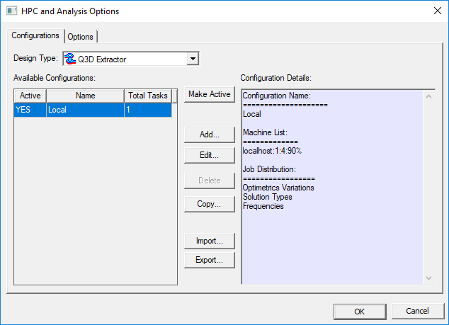Click the Job Distribution: heading text
This screenshot has width=449, height=325.
pyautogui.click(x=269, y=169)
